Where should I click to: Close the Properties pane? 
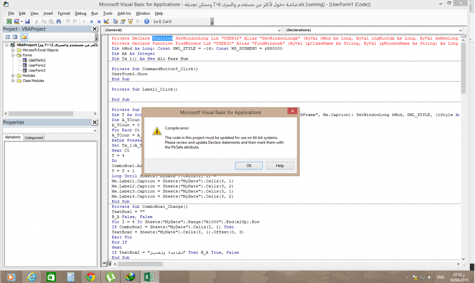pyautogui.click(x=95, y=122)
